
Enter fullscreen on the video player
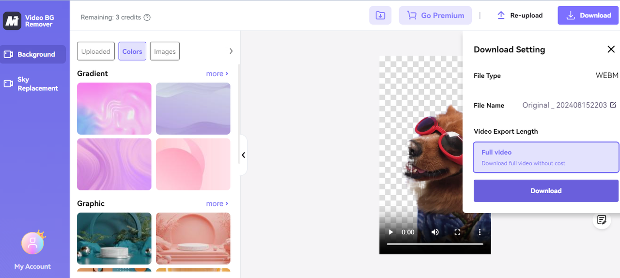tap(457, 232)
